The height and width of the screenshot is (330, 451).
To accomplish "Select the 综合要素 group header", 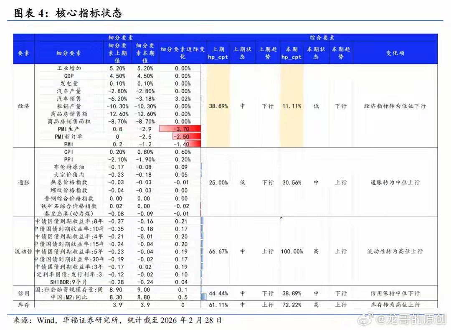I will point(322,38).
